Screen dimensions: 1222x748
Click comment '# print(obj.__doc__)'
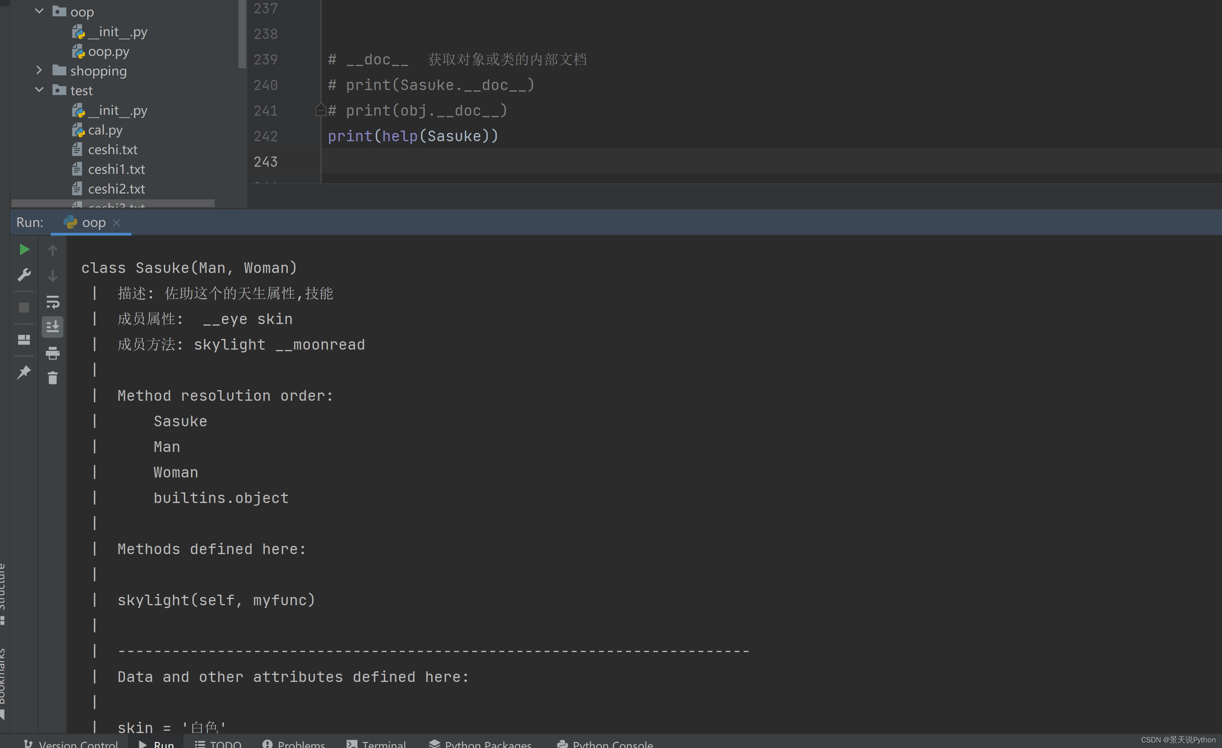(417, 110)
